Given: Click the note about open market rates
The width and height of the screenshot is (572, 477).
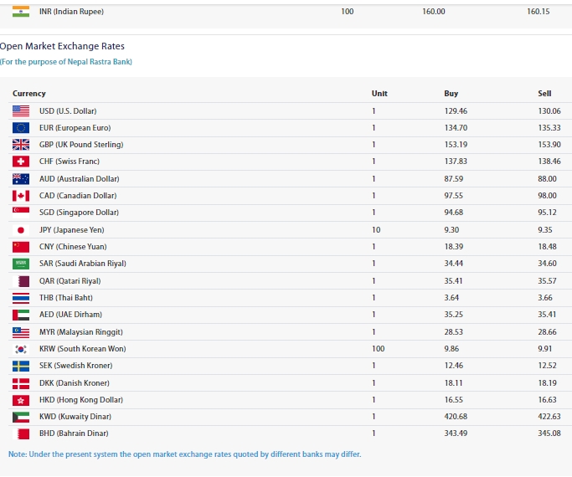Looking at the screenshot, I should click(184, 454).
